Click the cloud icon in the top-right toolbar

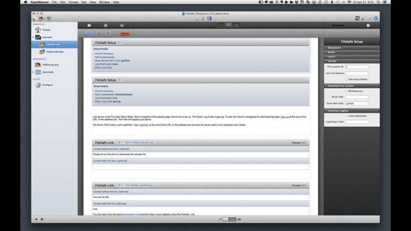click(x=369, y=18)
